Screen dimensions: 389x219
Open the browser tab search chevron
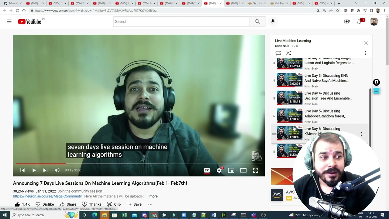click(356, 3)
